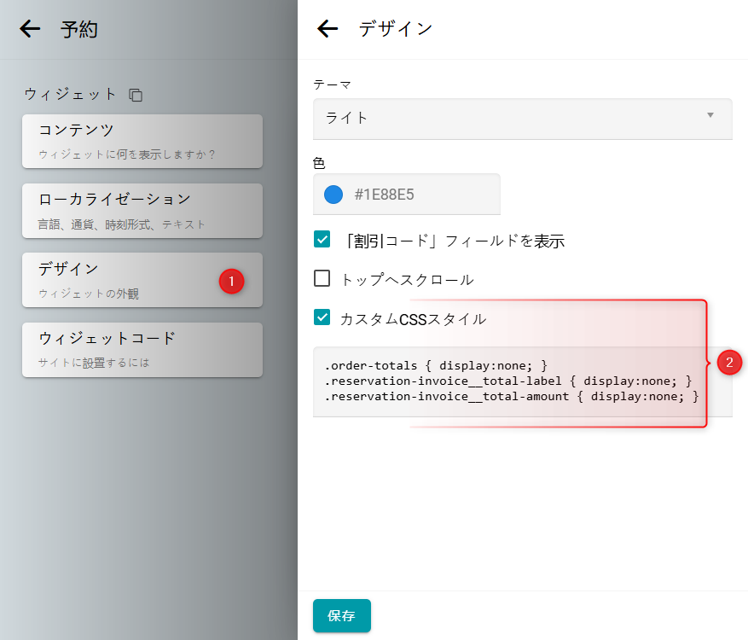
Task: Click the red number 2 marker
Action: pyautogui.click(x=729, y=362)
